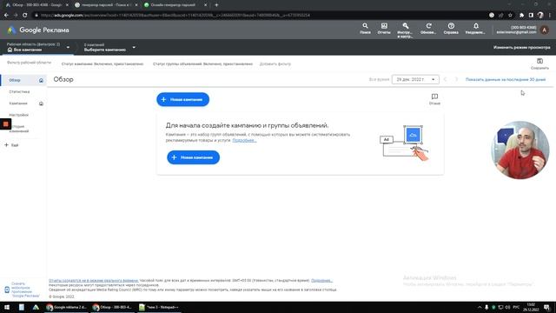
Task: Open the Google Ads taskbar icon
Action: tap(36, 307)
